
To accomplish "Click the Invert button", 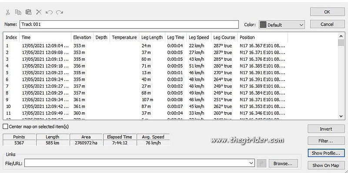I will point(326,129).
